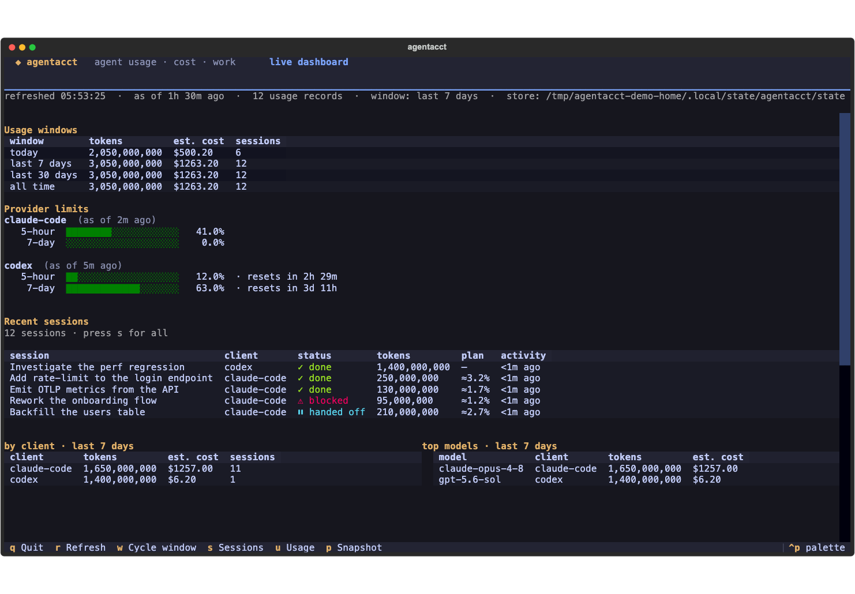Click the vertical scrollbar thumb on the right
The height and width of the screenshot is (594, 855).
pos(845,239)
